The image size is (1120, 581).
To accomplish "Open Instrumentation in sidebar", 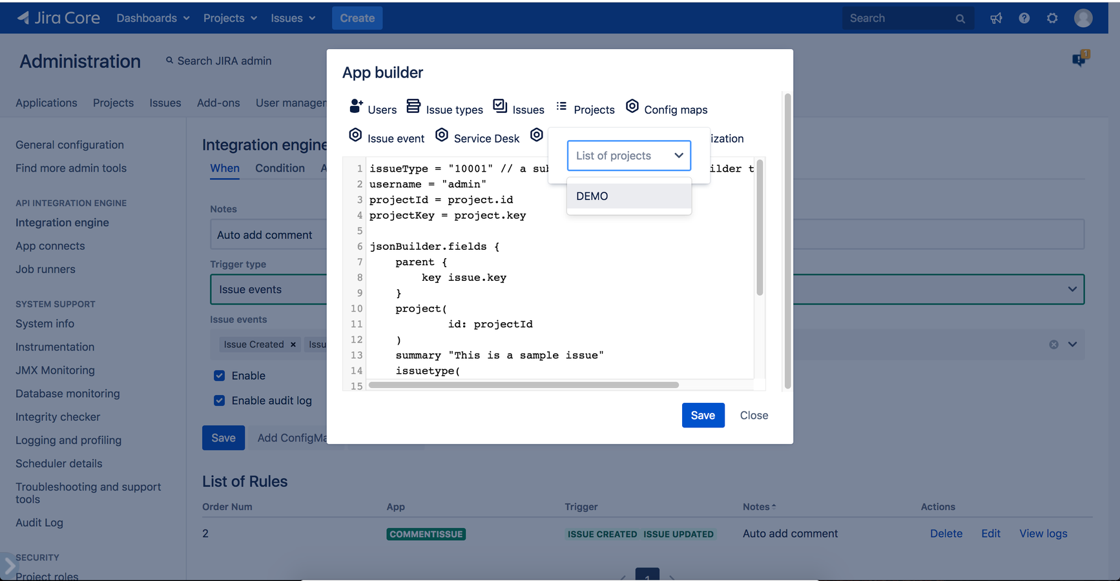I will coord(55,347).
